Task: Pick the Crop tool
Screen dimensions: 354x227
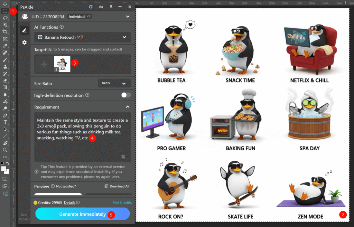Action: [5, 32]
